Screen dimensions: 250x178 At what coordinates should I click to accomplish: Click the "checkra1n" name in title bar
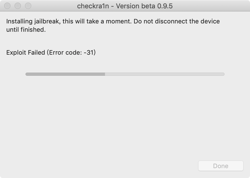93,6
